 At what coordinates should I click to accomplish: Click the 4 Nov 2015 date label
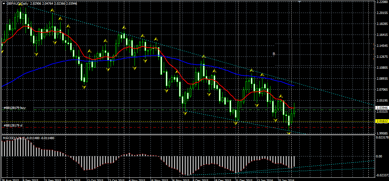(x=138, y=179)
